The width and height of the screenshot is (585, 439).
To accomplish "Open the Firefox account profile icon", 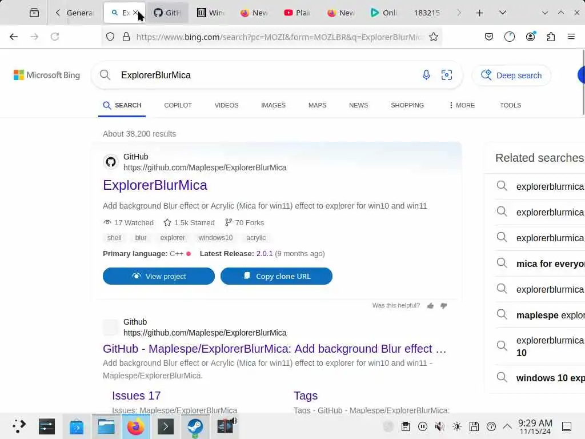I will point(530,37).
